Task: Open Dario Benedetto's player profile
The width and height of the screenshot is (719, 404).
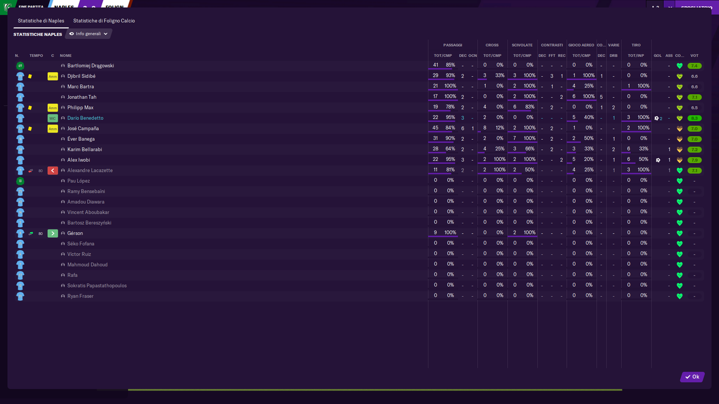Action: click(85, 118)
